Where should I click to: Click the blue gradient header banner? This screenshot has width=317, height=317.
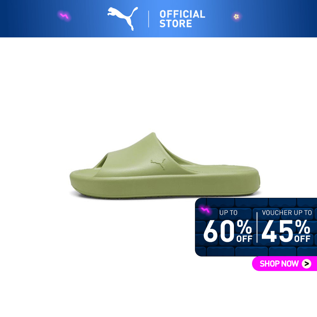(158, 19)
